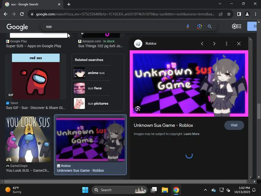Image resolution: width=261 pixels, height=196 pixels.
Task: Open the notifications bell
Action: [x=254, y=190]
